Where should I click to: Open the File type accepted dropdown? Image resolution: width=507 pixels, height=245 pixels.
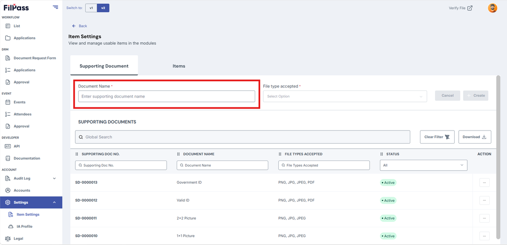click(345, 96)
